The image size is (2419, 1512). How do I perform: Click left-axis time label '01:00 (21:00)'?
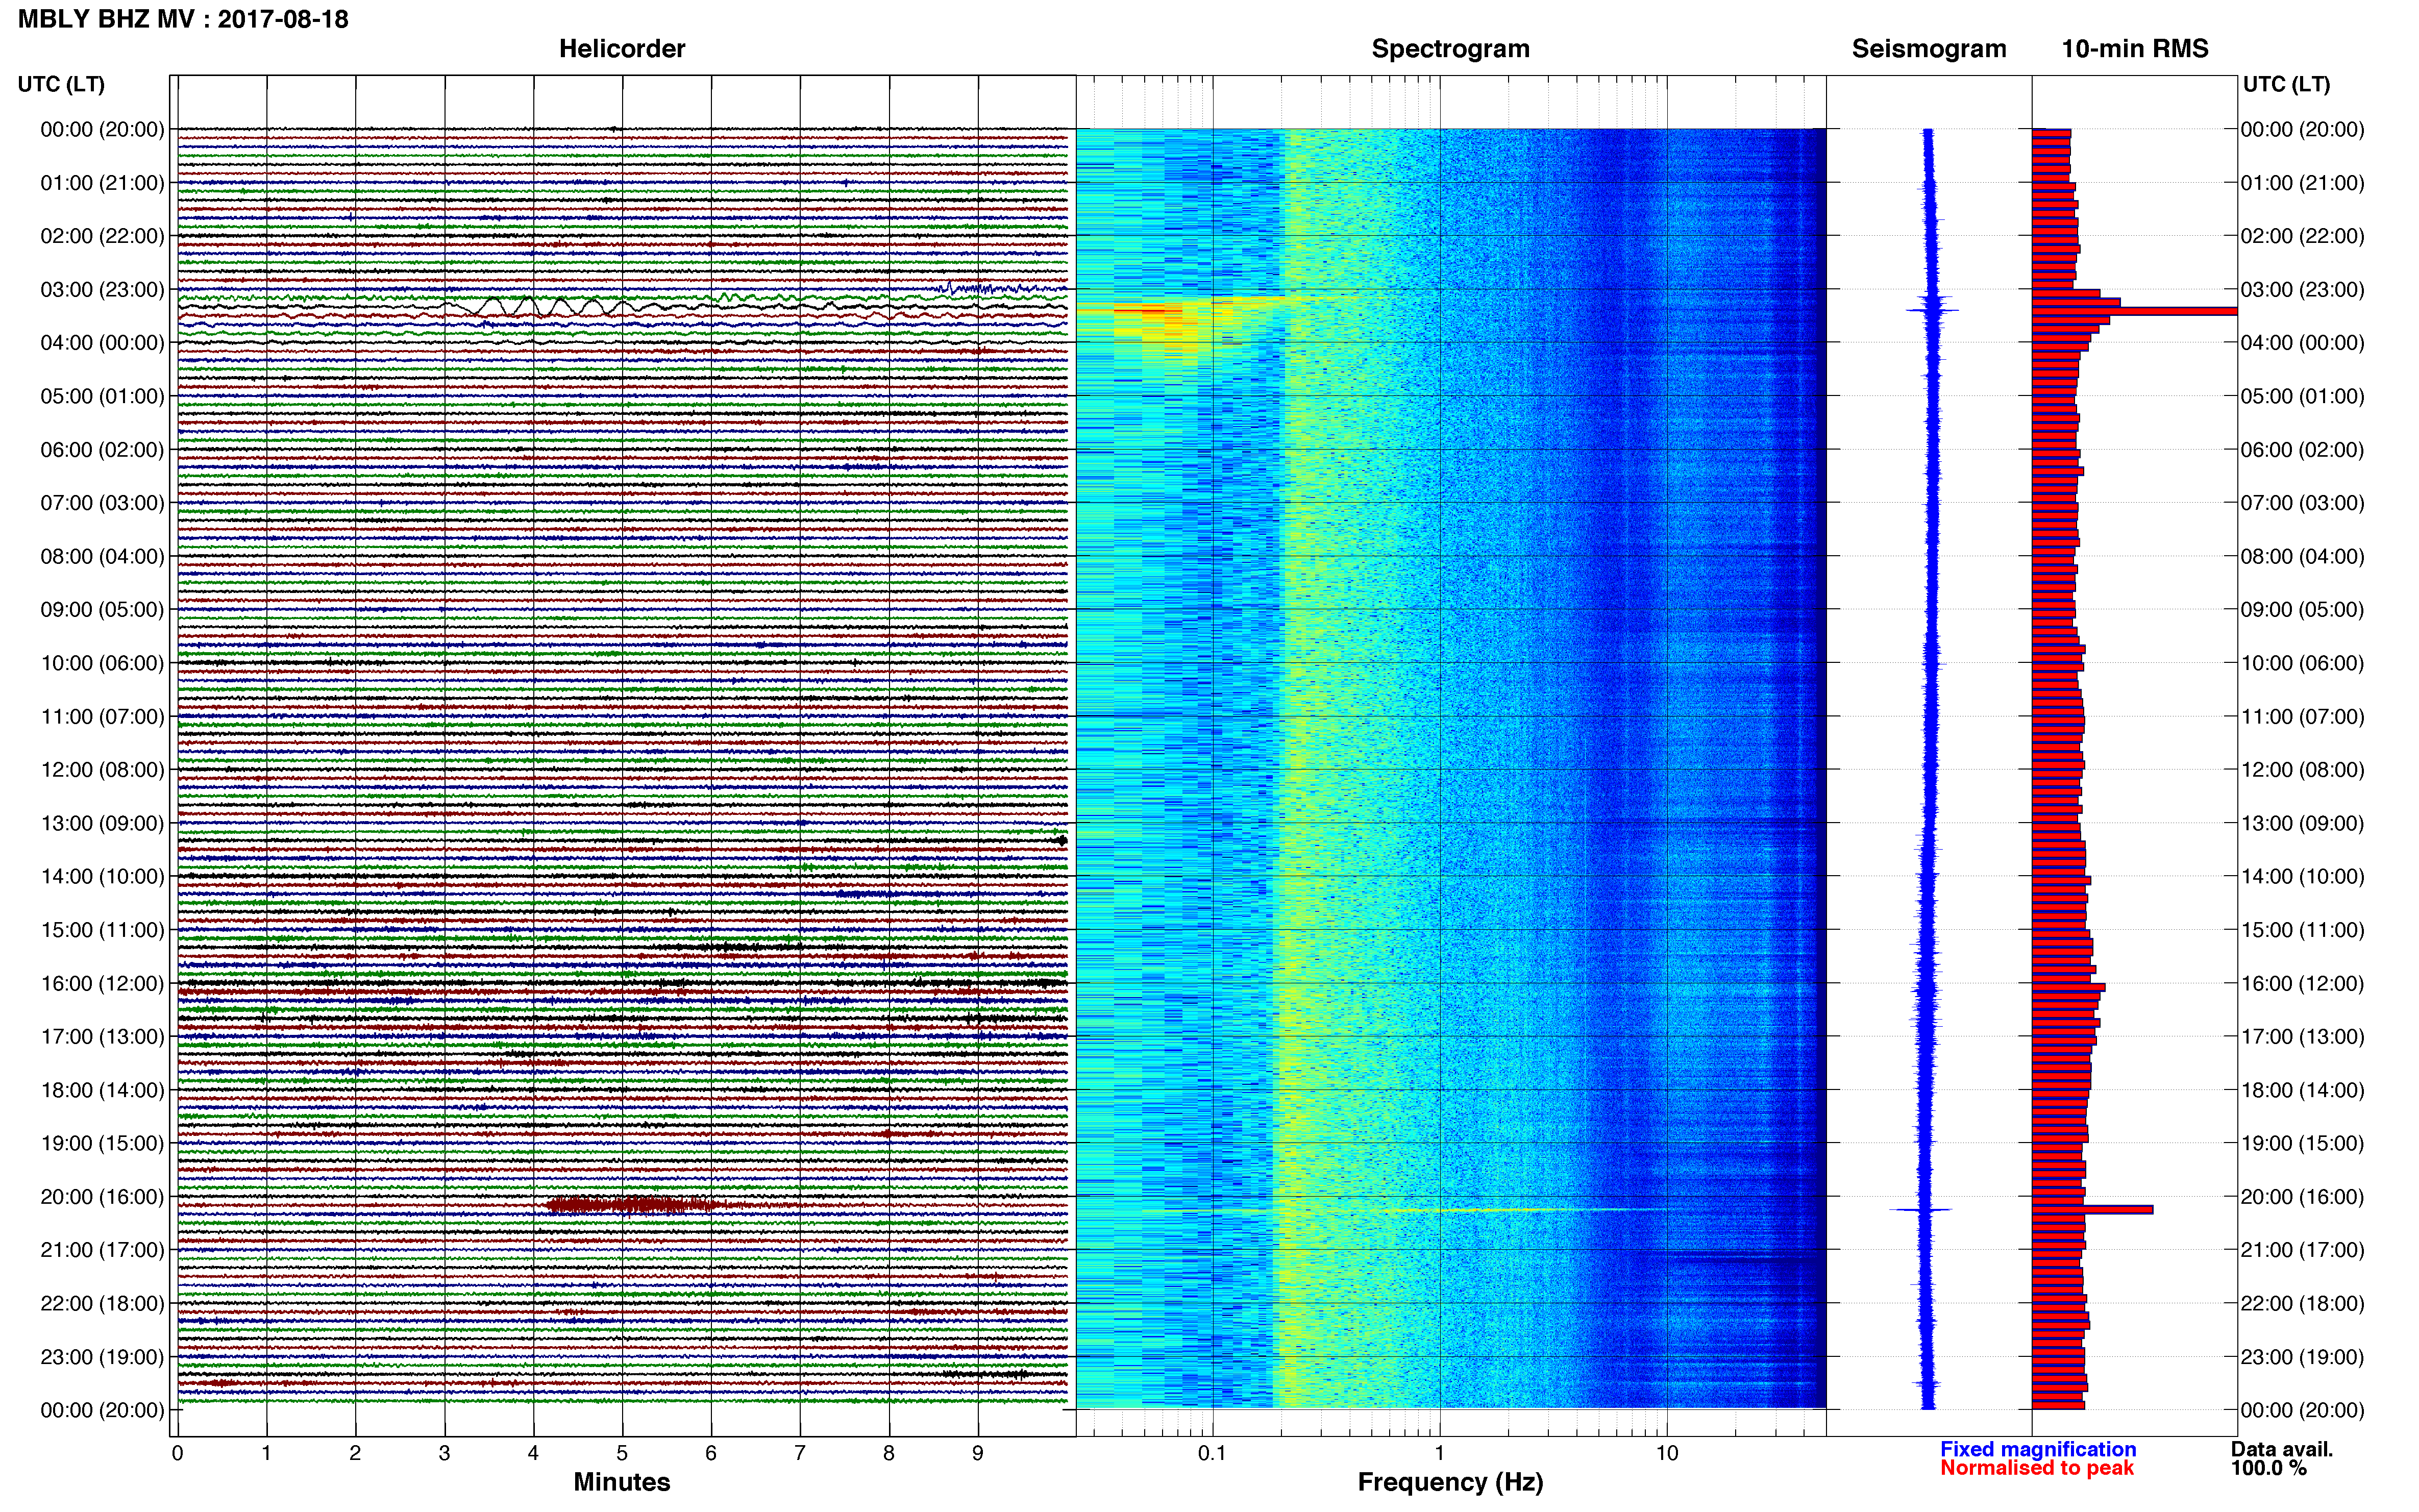tap(102, 183)
